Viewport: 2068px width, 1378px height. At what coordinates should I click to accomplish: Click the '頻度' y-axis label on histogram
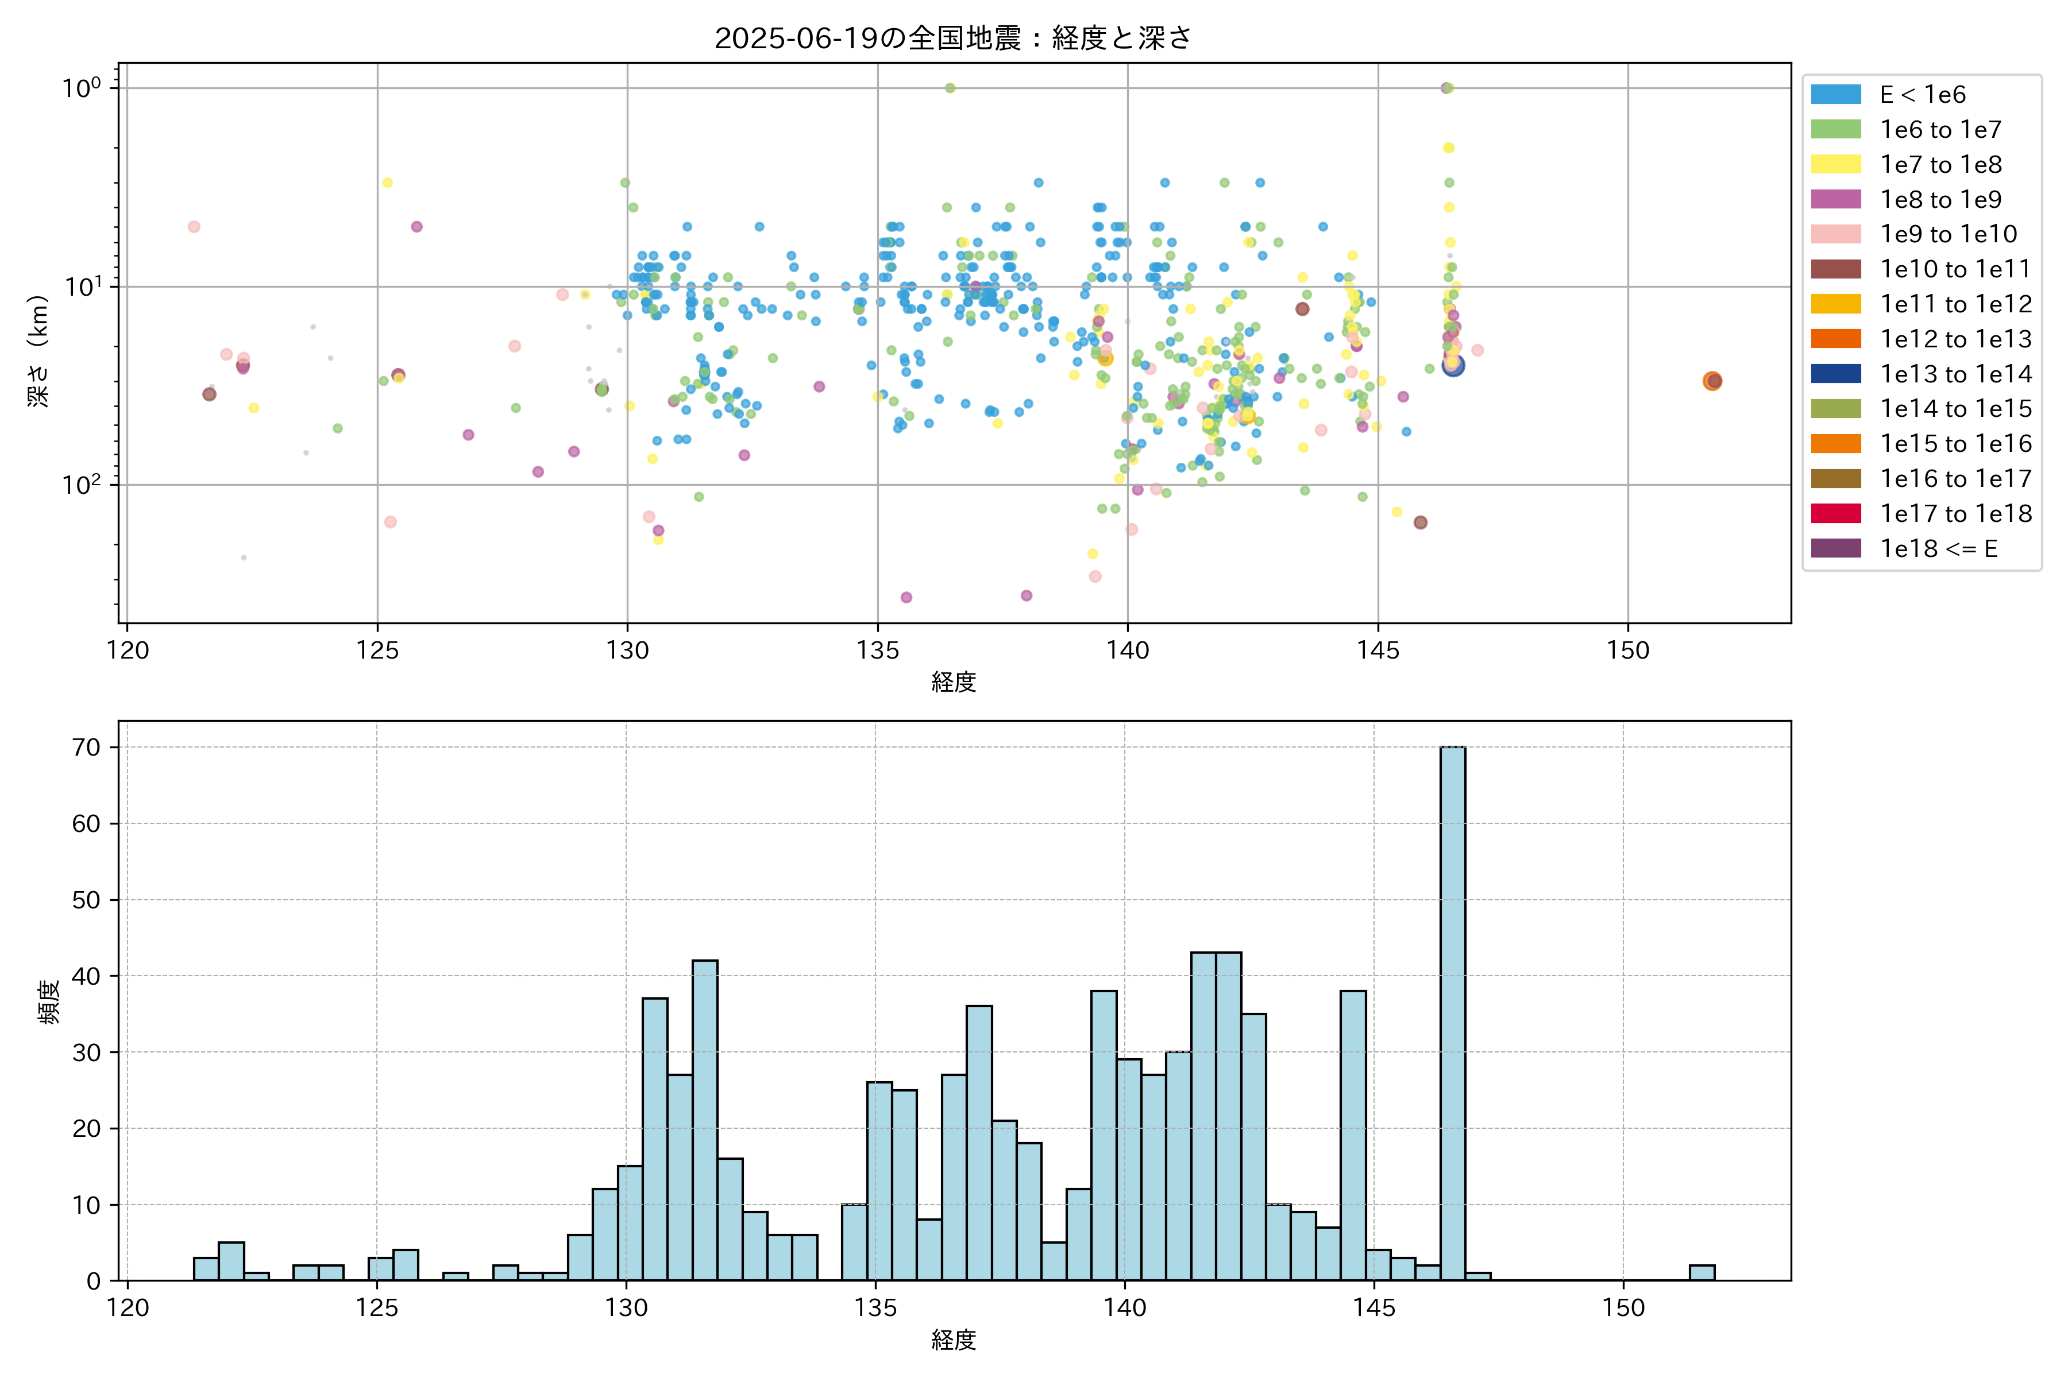49,1001
